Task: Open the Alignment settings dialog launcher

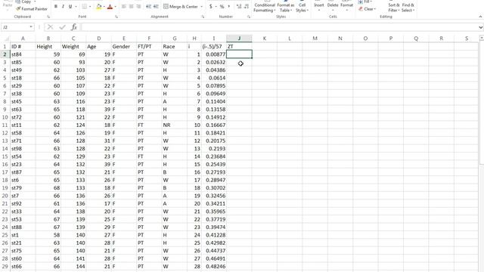Action: click(x=203, y=17)
